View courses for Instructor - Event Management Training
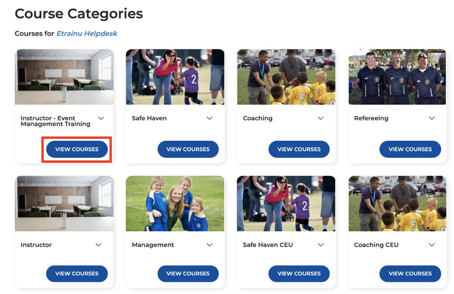 77,149
